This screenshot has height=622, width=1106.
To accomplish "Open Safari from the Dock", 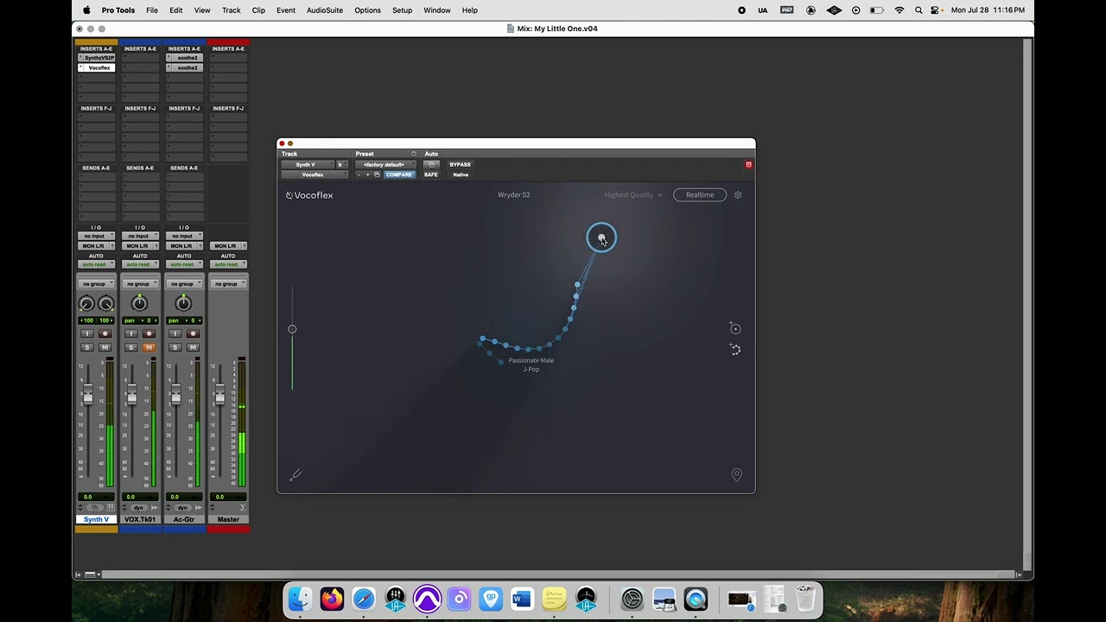I will click(x=364, y=599).
